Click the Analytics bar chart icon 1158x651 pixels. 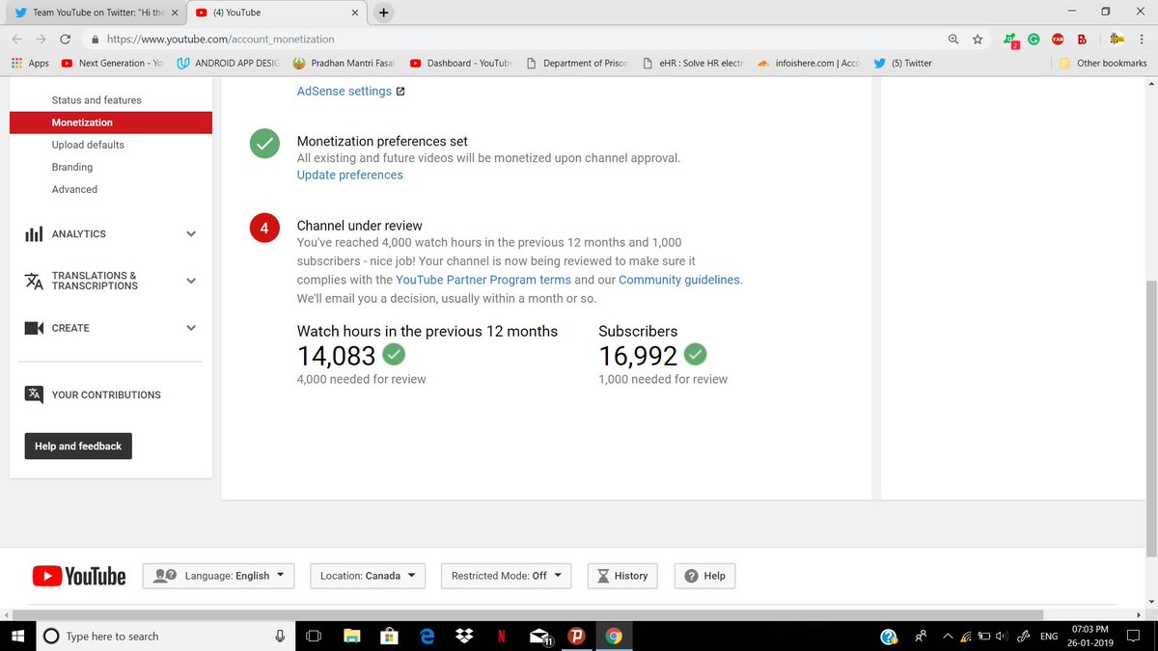34,234
